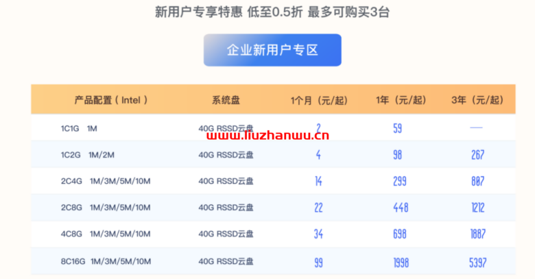Click the 1-year price 98
Screen dimensions: 535x279
(x=398, y=155)
